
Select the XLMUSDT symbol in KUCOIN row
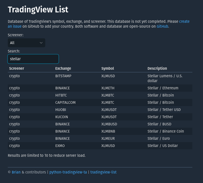109,117
